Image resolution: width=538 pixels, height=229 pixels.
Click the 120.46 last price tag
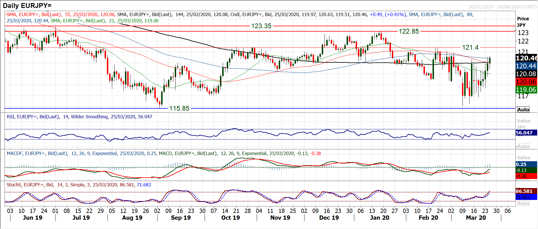coord(526,58)
